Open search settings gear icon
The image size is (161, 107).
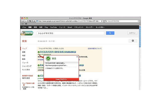(133, 41)
